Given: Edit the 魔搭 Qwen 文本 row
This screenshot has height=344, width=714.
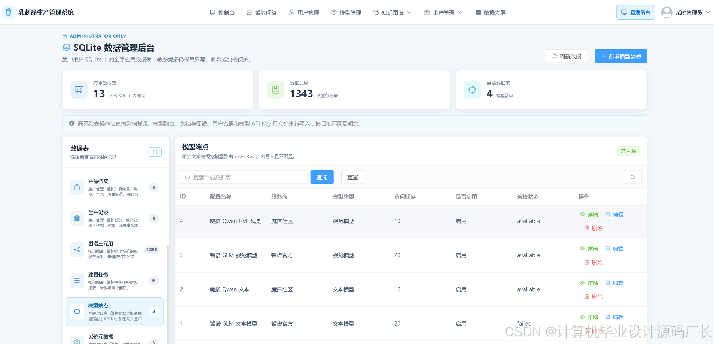Looking at the screenshot, I should [614, 283].
